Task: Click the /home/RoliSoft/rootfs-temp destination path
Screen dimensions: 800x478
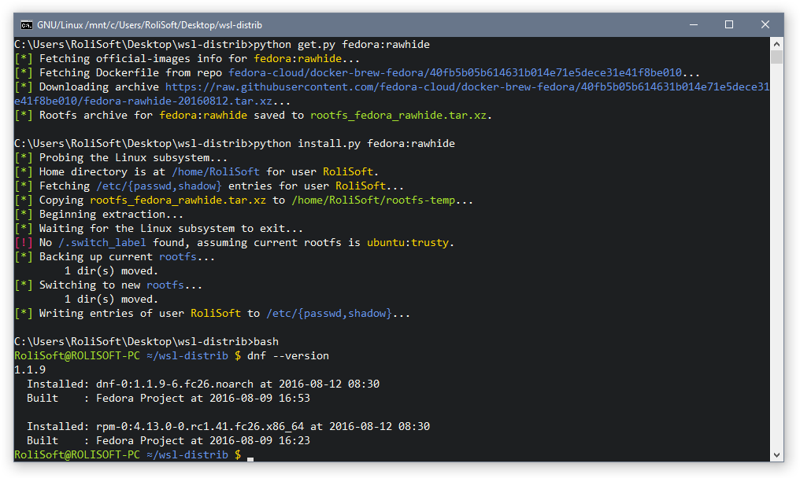Action: tap(373, 200)
